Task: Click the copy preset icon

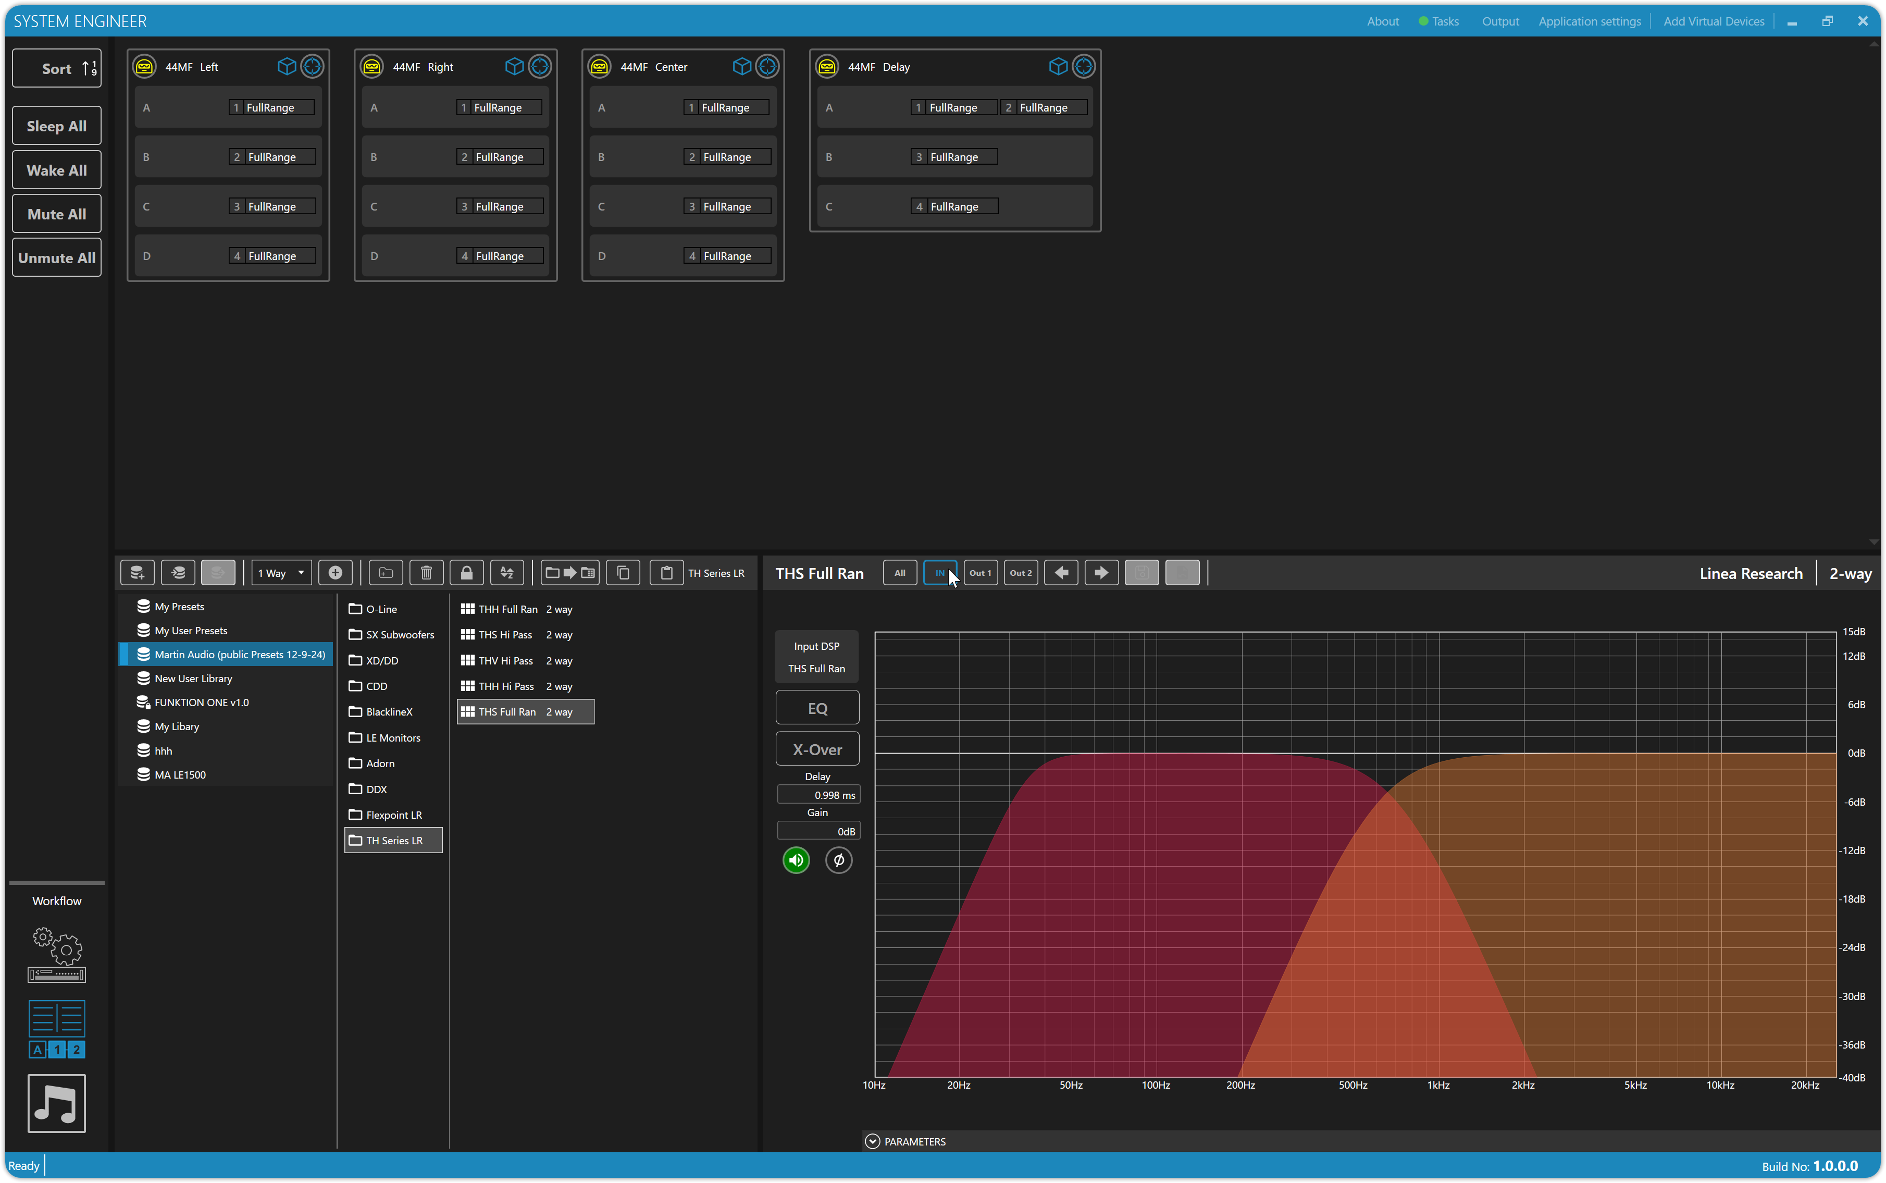Action: pyautogui.click(x=623, y=573)
